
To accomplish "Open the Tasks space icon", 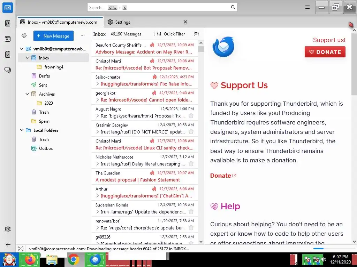I will [x=8, y=55].
